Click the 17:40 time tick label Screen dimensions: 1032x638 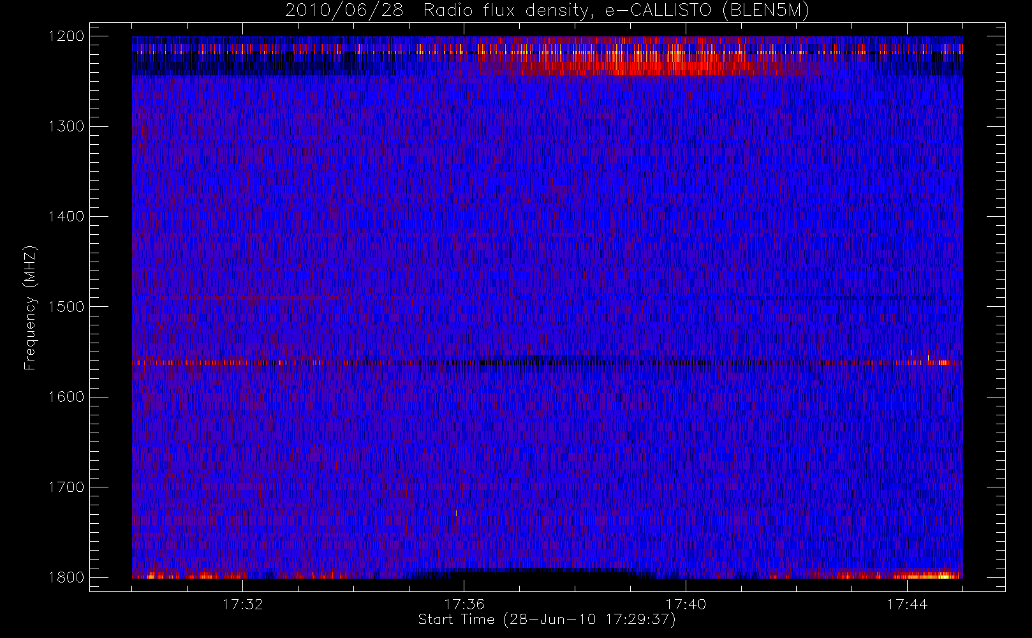point(686,604)
